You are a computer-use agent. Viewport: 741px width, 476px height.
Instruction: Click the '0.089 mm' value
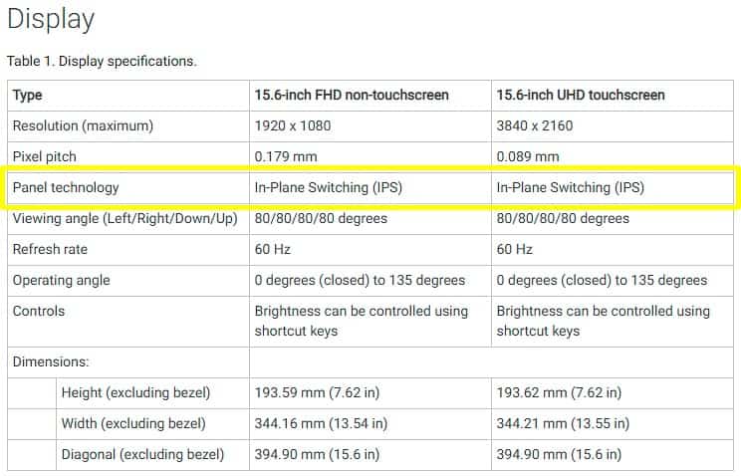pyautogui.click(x=528, y=156)
